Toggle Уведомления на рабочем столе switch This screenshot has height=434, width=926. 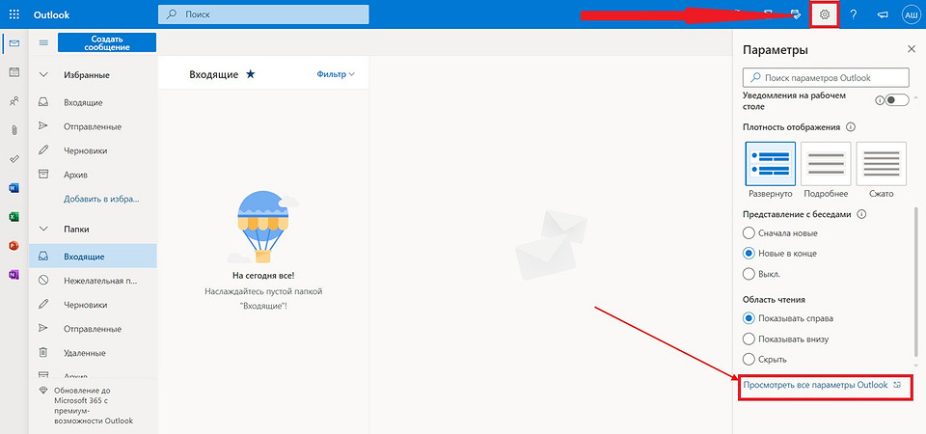click(x=897, y=100)
